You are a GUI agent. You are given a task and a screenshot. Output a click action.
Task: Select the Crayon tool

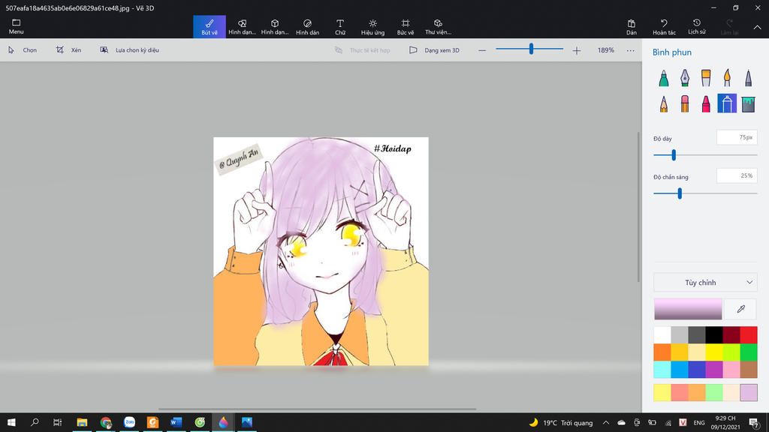[706, 103]
